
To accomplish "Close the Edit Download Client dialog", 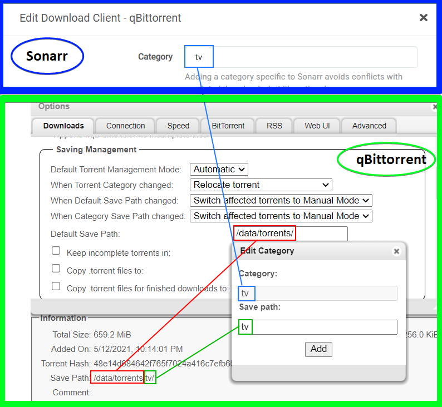I will point(423,18).
